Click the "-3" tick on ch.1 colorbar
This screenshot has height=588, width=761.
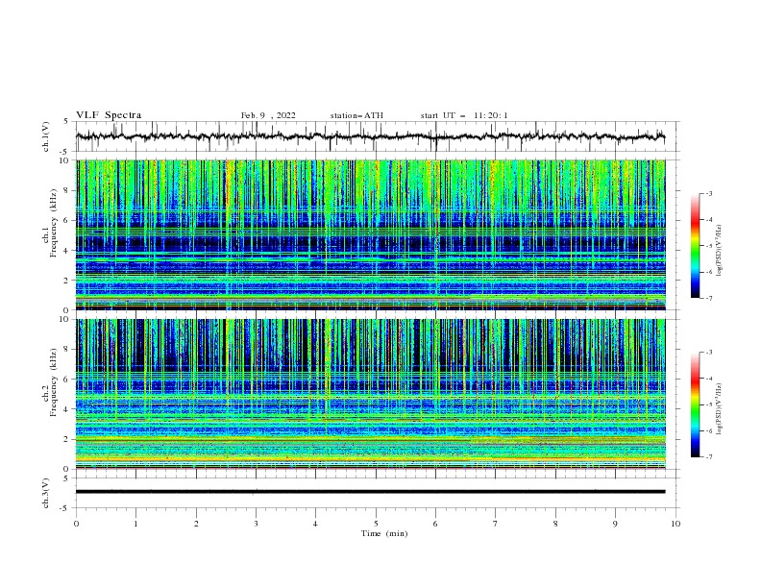click(708, 193)
